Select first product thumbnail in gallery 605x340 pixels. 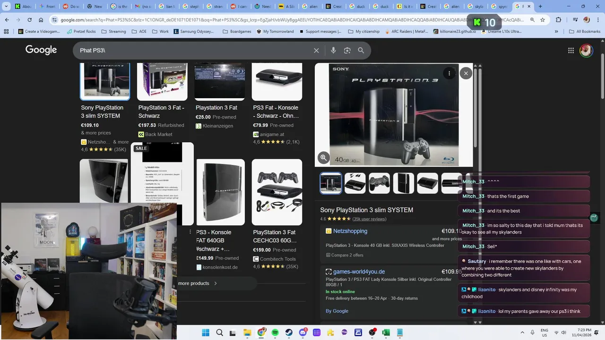tap(331, 183)
